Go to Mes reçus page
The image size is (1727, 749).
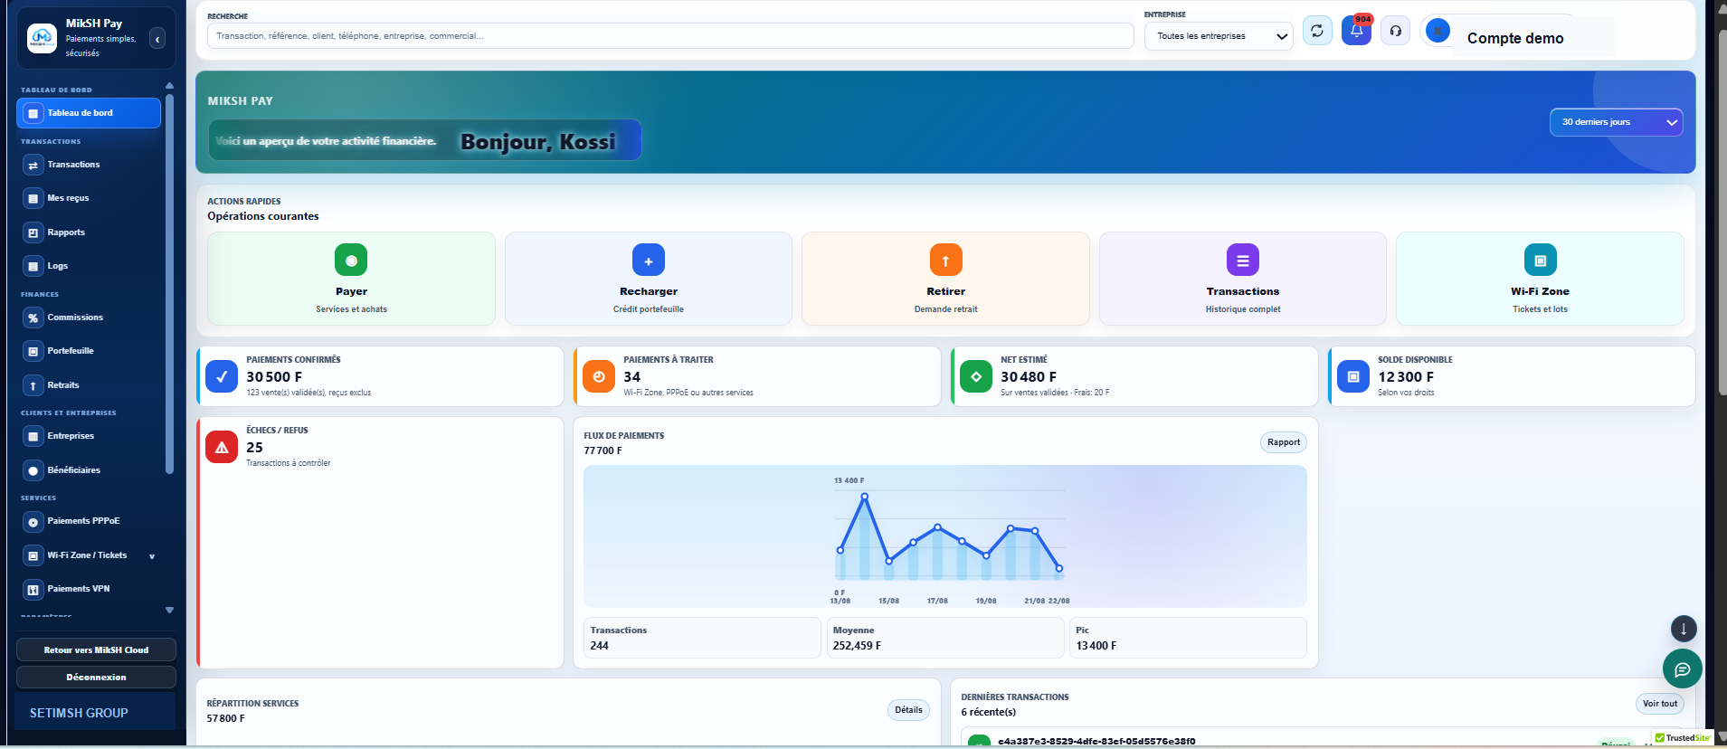89,198
